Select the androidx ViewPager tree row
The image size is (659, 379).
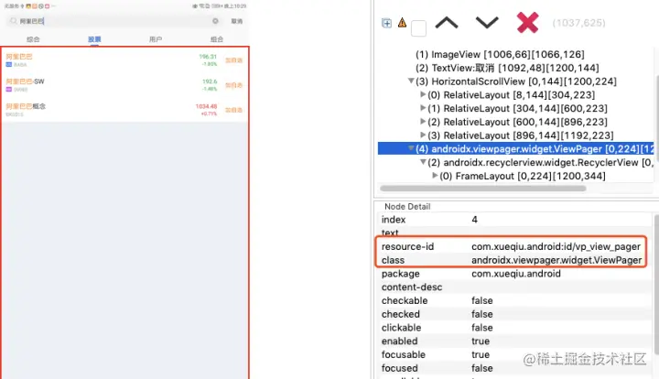coord(515,148)
